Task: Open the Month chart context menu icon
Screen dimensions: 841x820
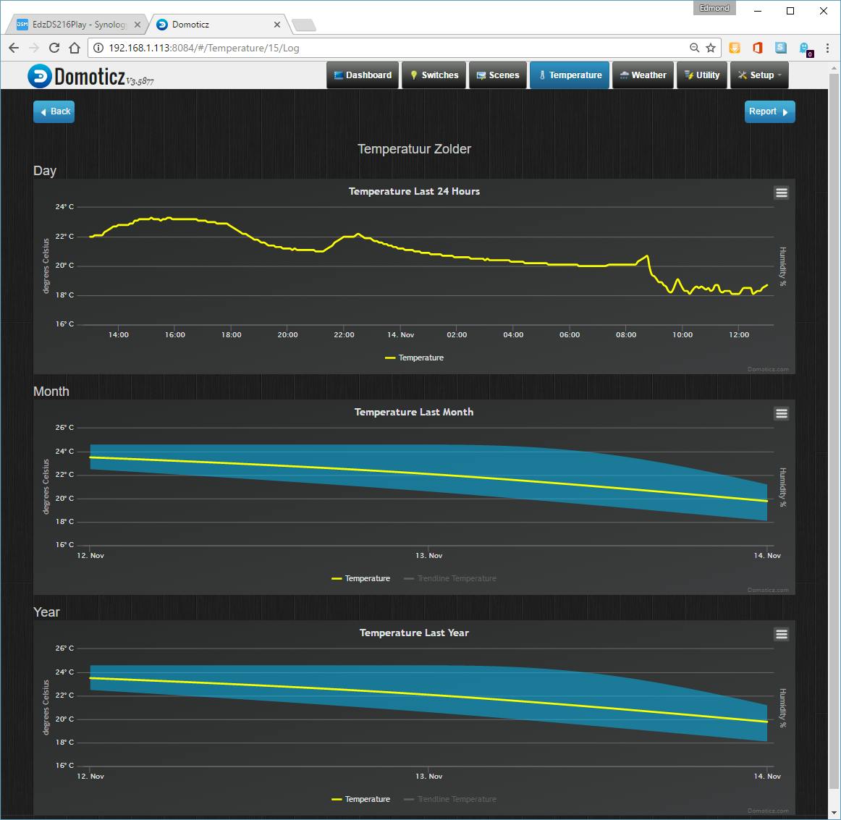Action: click(782, 413)
